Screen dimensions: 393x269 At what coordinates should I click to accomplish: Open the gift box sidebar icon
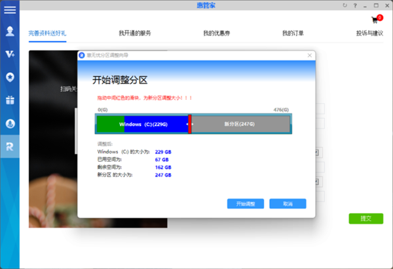(10, 100)
